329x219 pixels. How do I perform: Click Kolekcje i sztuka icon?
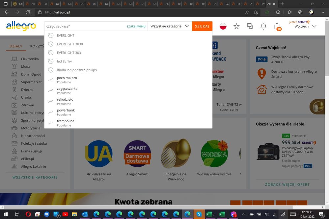(x=14, y=144)
